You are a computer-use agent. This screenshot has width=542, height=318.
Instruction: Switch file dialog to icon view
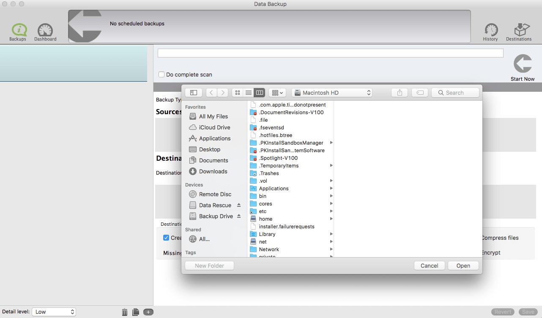238,93
